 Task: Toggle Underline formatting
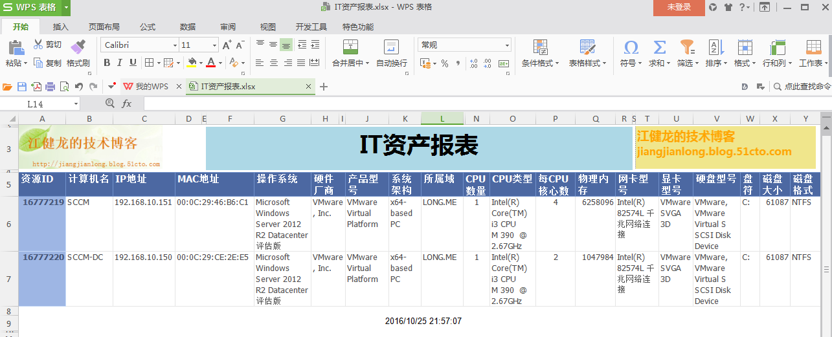tap(133, 63)
